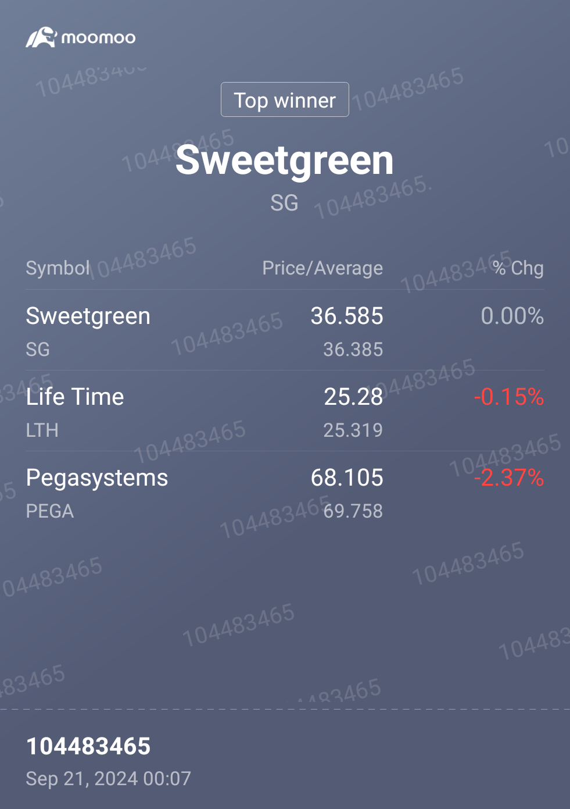Click the SG ticker under the heading

(284, 203)
